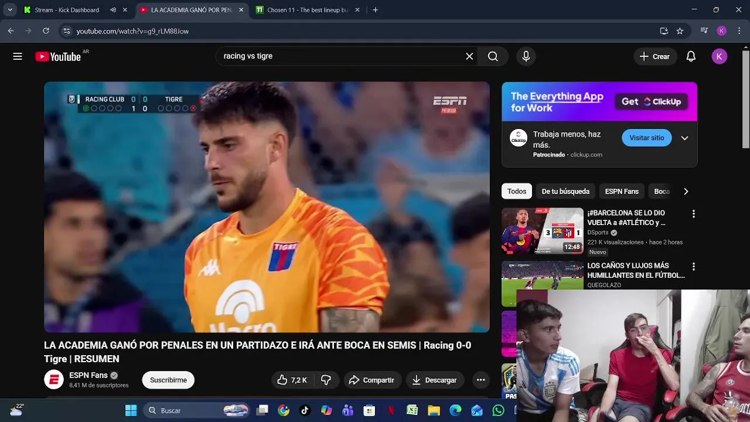Viewport: 750px width, 422px height.
Task: Open WhatsApp from the taskbar
Action: tap(498, 410)
